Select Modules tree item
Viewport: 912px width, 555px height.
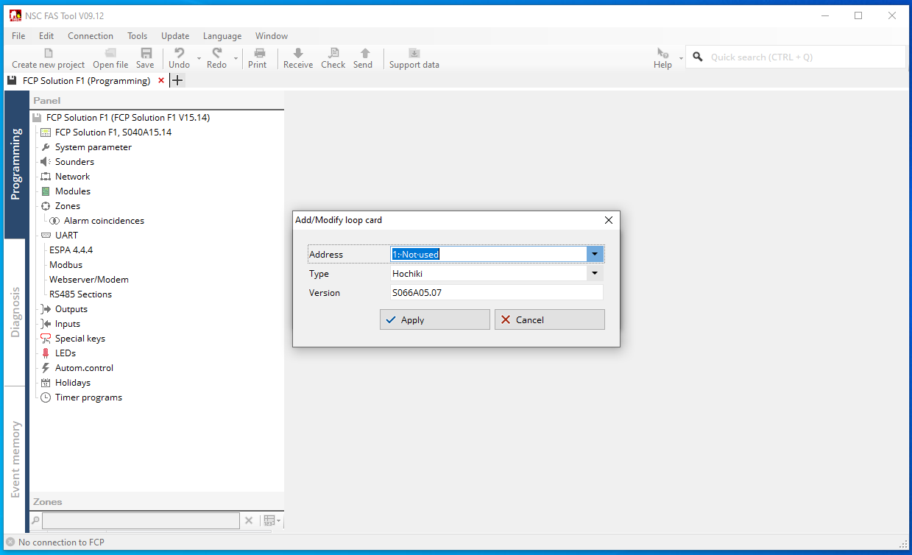tap(73, 191)
